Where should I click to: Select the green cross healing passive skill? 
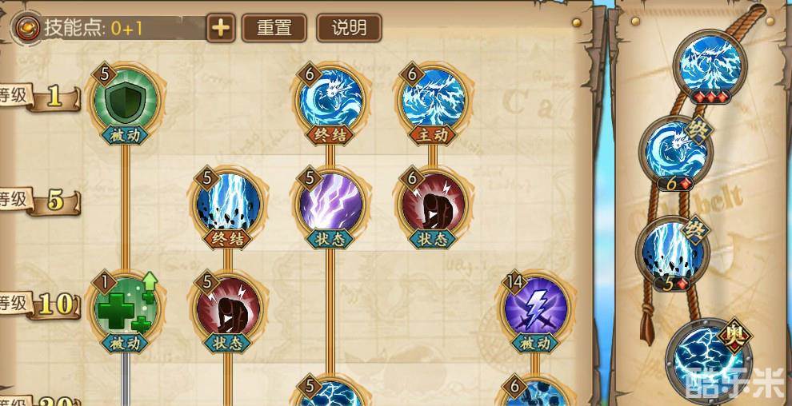(126, 308)
